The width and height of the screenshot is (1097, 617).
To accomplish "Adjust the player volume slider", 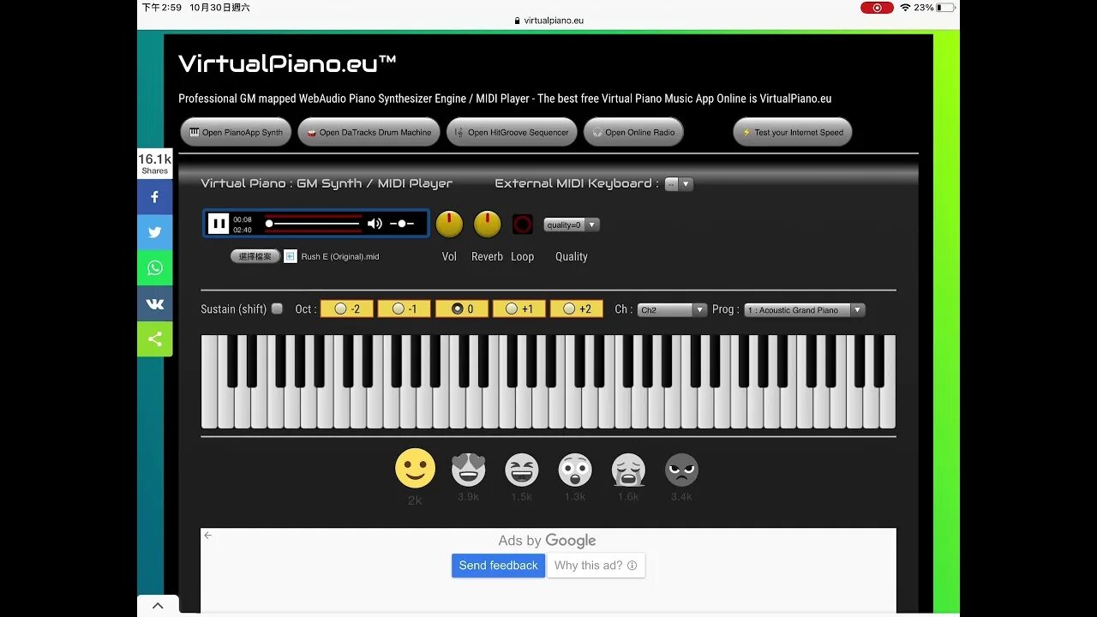I will tap(402, 224).
